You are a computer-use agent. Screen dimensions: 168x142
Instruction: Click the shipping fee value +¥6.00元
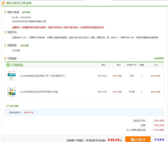pyautogui.click(x=159, y=125)
